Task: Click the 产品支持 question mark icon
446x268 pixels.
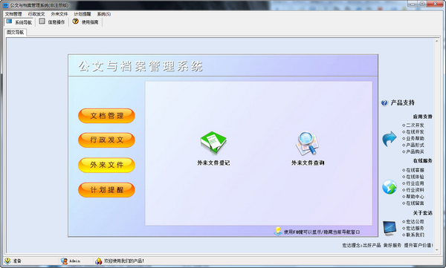Action: tap(384, 103)
